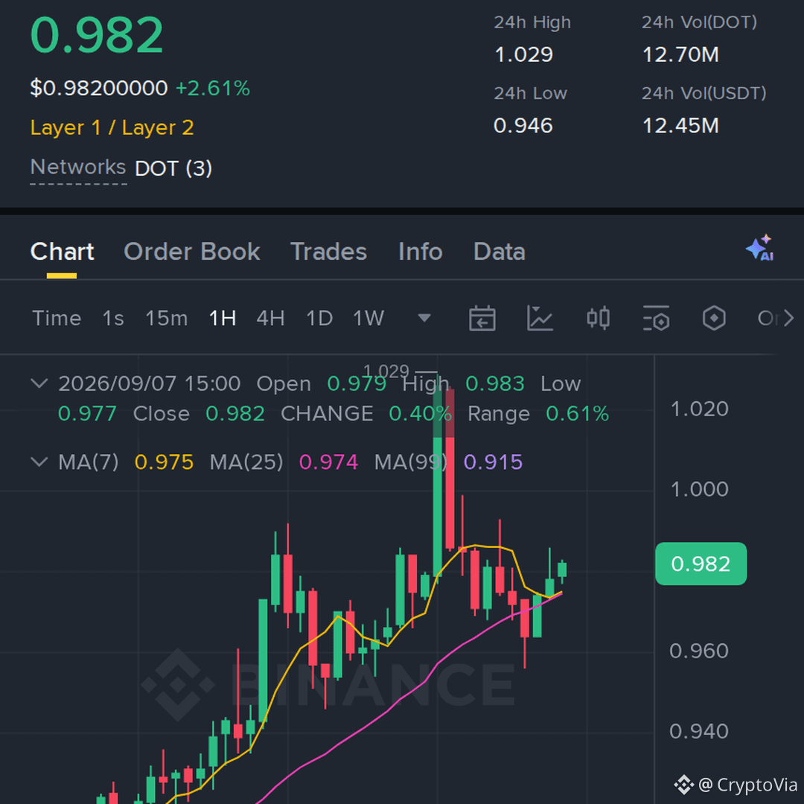Switch to the Order Book tab
The image size is (804, 804).
pyautogui.click(x=192, y=252)
